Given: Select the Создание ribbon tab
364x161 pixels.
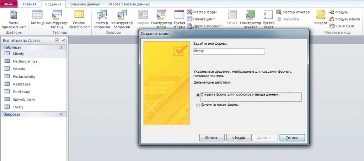Looking at the screenshot, I should pyautogui.click(x=53, y=4).
